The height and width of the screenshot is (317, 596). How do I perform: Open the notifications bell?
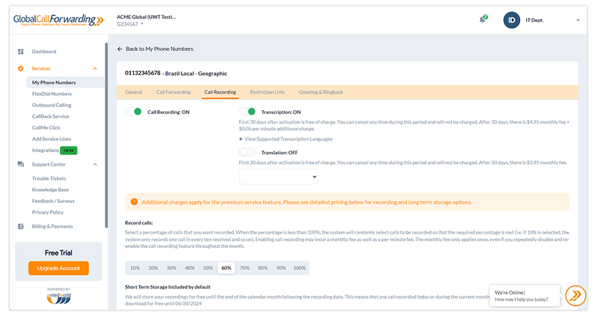point(483,19)
